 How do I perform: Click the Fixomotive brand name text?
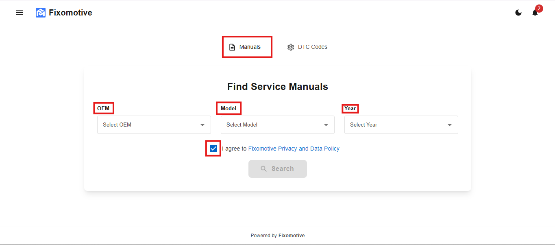[70, 13]
